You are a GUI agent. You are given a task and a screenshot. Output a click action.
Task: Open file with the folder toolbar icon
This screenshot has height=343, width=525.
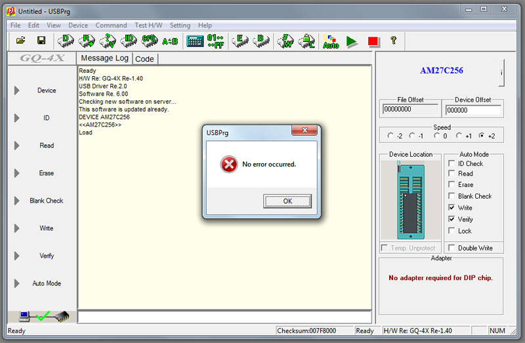21,41
